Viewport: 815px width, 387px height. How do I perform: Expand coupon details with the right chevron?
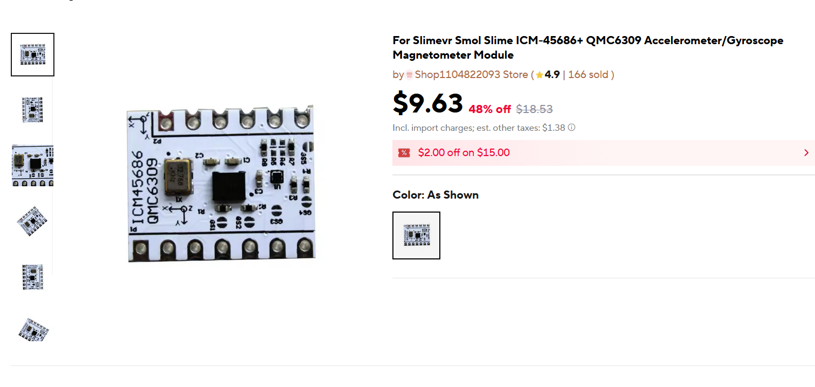tap(806, 153)
